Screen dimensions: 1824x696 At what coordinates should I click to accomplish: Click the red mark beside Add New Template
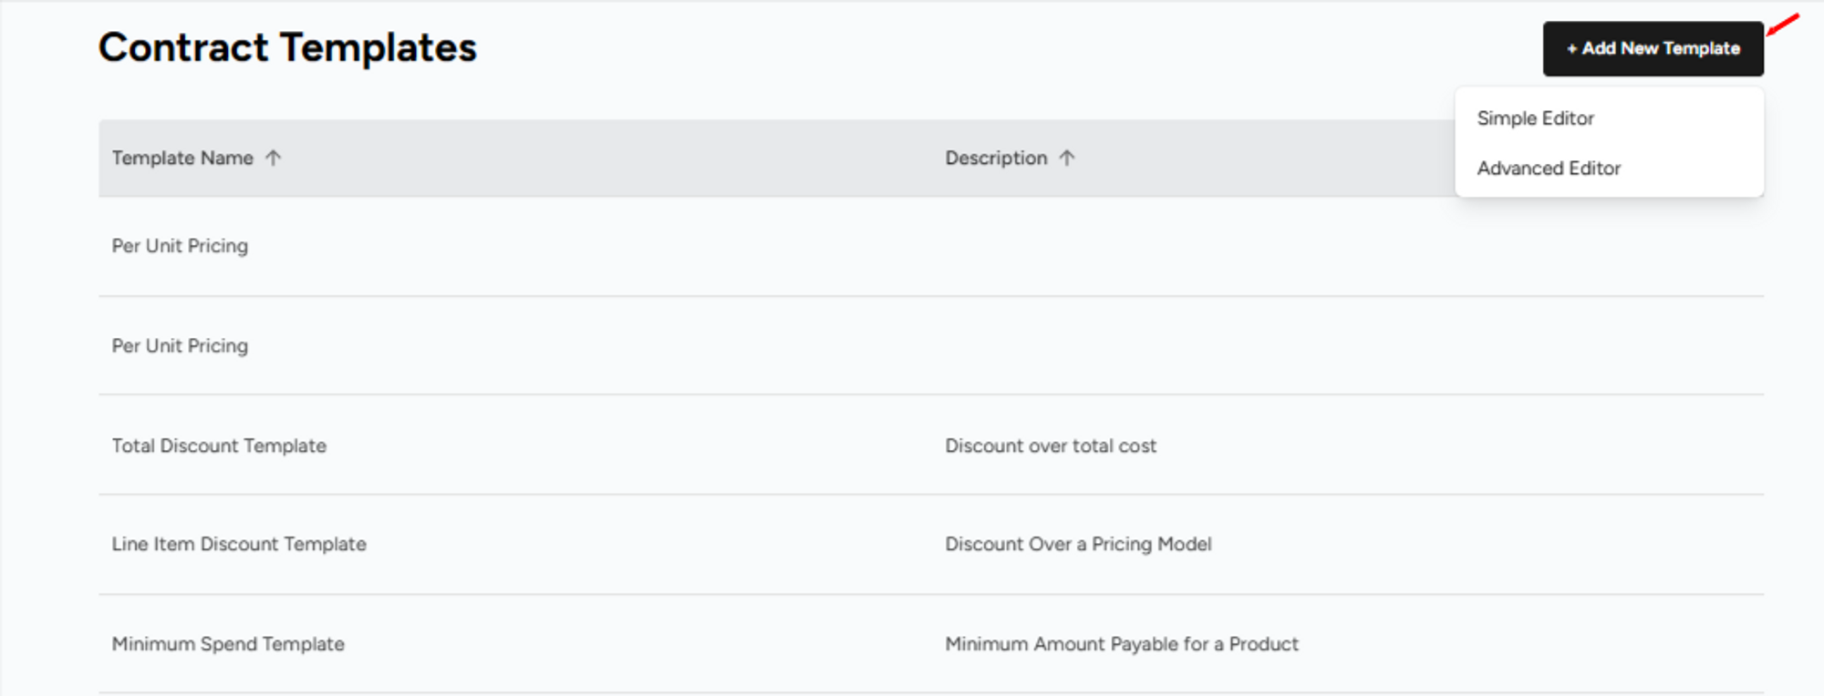point(1783,25)
